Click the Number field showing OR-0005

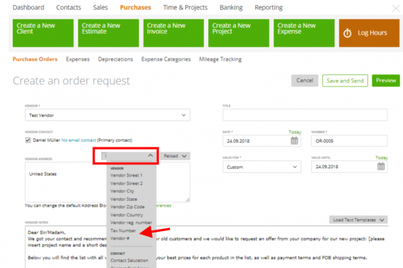(x=349, y=141)
